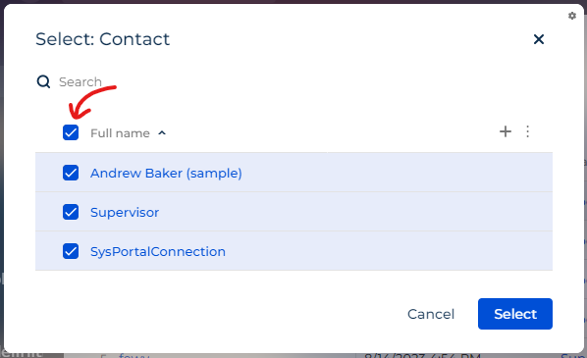Click the magnifier search icon
587x358 pixels.
tap(43, 81)
